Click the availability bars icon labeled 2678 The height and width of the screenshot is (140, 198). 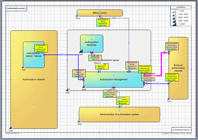point(84,87)
